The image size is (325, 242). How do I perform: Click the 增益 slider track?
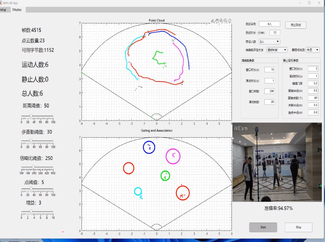click(37, 211)
